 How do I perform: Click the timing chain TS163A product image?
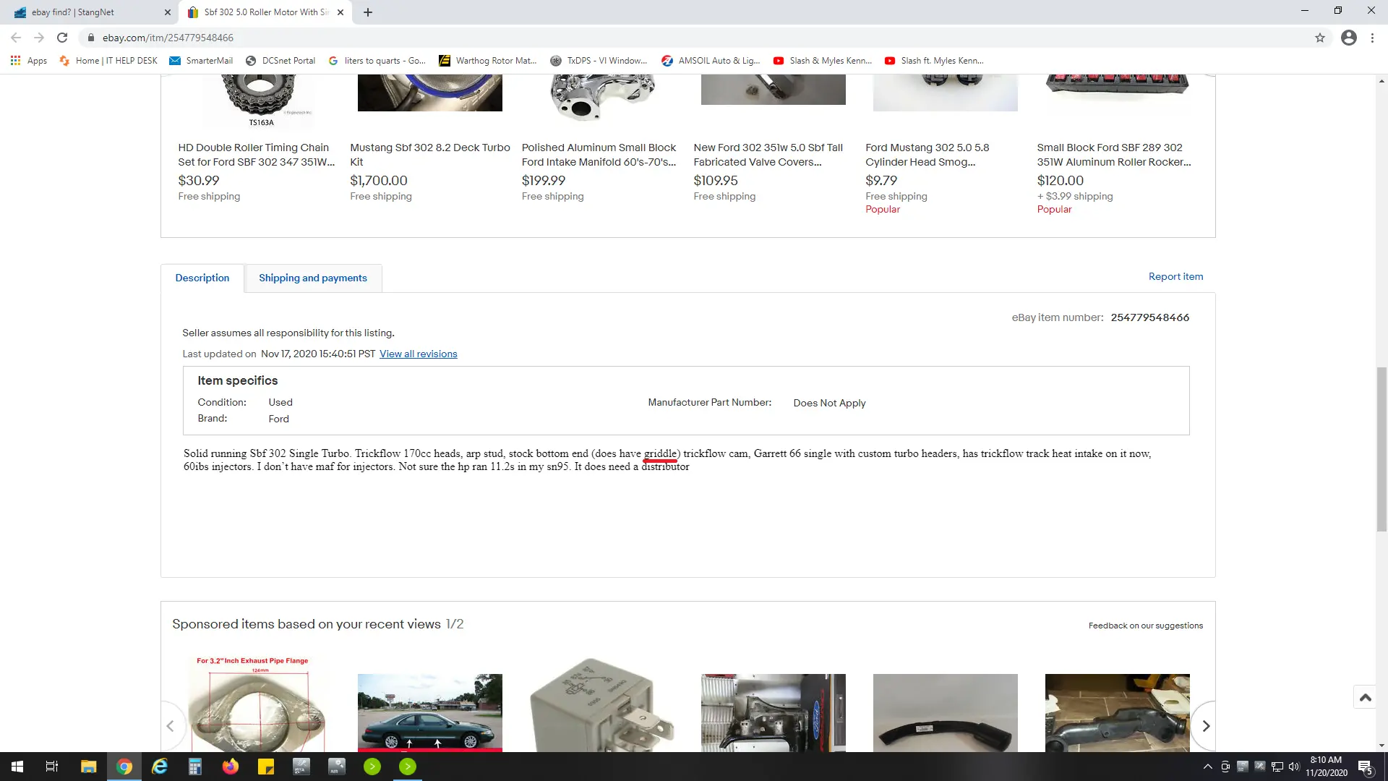[x=262, y=100]
